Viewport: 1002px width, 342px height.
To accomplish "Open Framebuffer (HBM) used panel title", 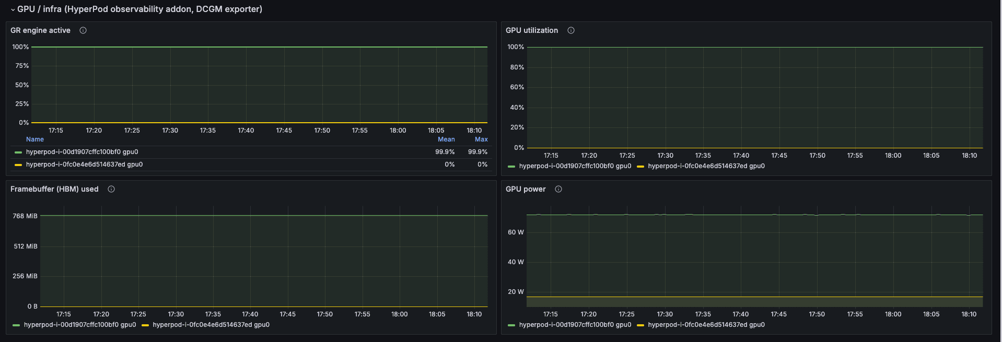I will [x=54, y=189].
